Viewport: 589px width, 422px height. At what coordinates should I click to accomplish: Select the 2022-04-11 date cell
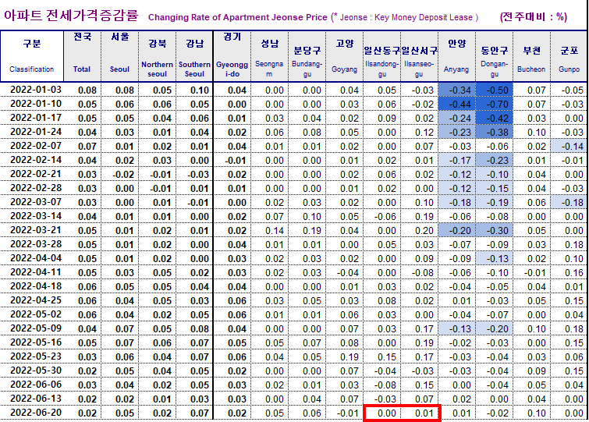pyautogui.click(x=36, y=271)
